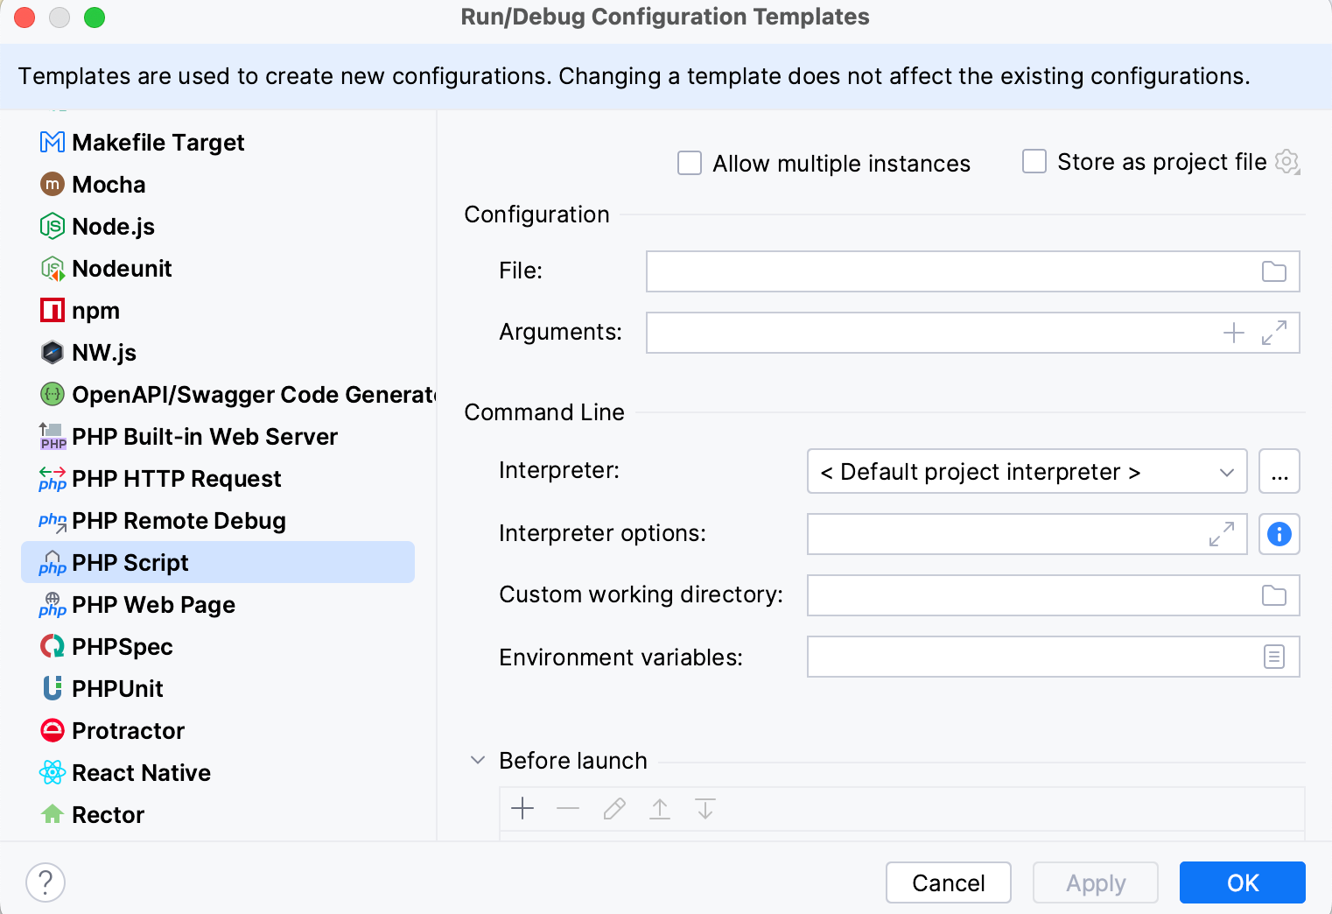
Task: Click the OpenAPI/Swagger Code Generator icon
Action: tap(53, 394)
